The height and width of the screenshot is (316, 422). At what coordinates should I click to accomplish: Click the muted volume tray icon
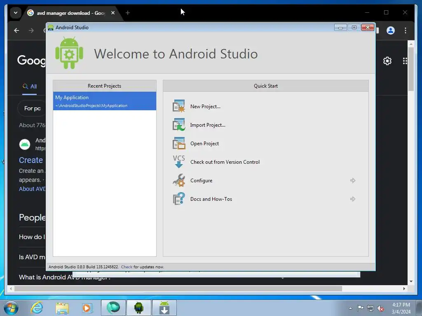click(380, 308)
